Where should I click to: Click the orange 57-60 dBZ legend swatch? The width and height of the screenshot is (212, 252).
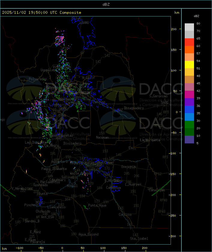(x=189, y=50)
